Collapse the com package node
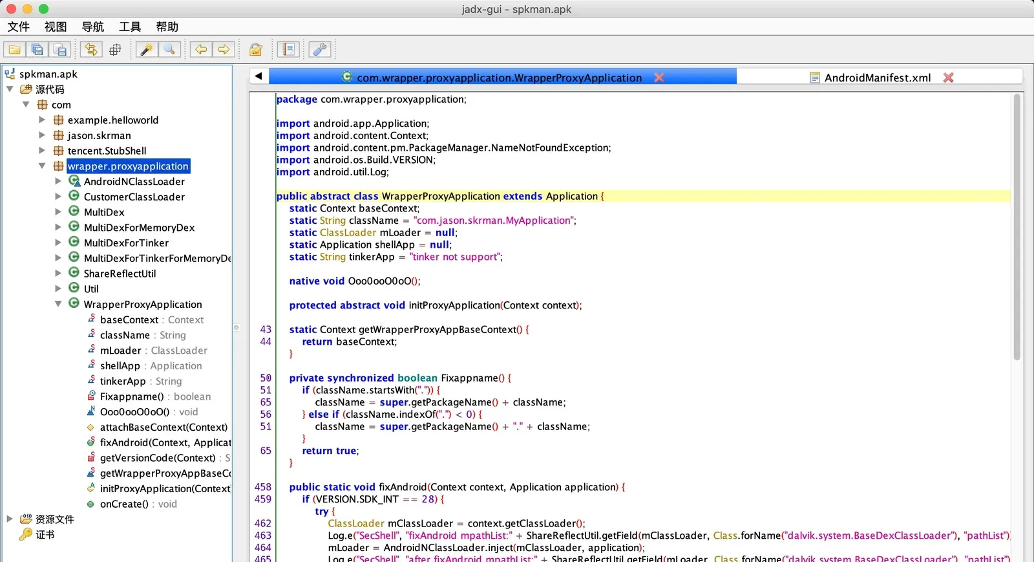The image size is (1034, 562). [26, 104]
